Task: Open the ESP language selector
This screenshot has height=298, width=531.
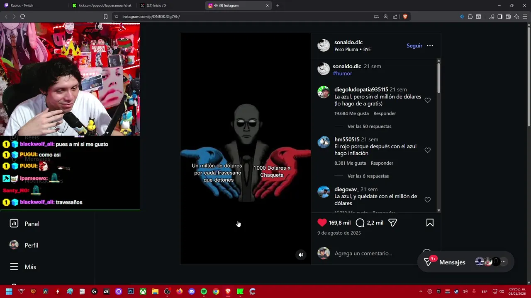Action: click(485, 291)
